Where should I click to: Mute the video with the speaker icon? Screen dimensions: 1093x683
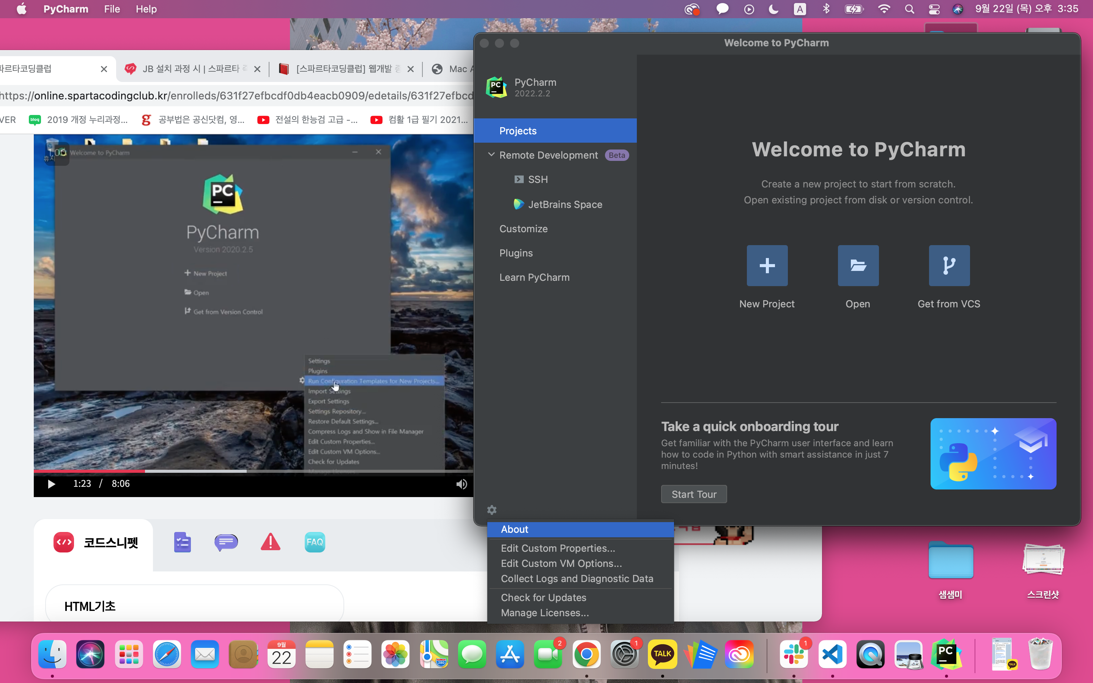click(461, 484)
